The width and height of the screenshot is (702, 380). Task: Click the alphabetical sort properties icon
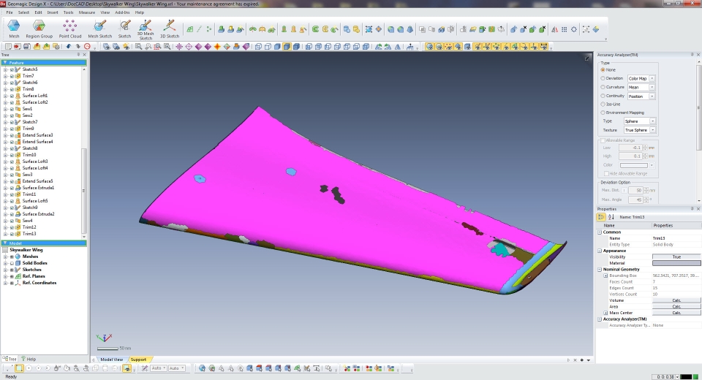[611, 217]
